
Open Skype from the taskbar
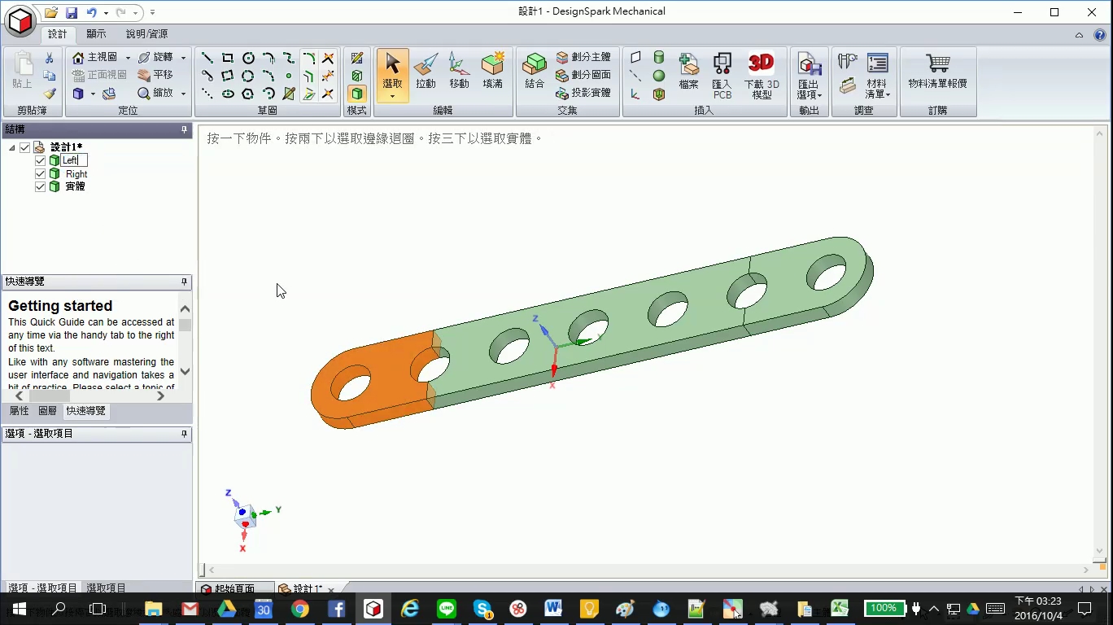point(482,609)
